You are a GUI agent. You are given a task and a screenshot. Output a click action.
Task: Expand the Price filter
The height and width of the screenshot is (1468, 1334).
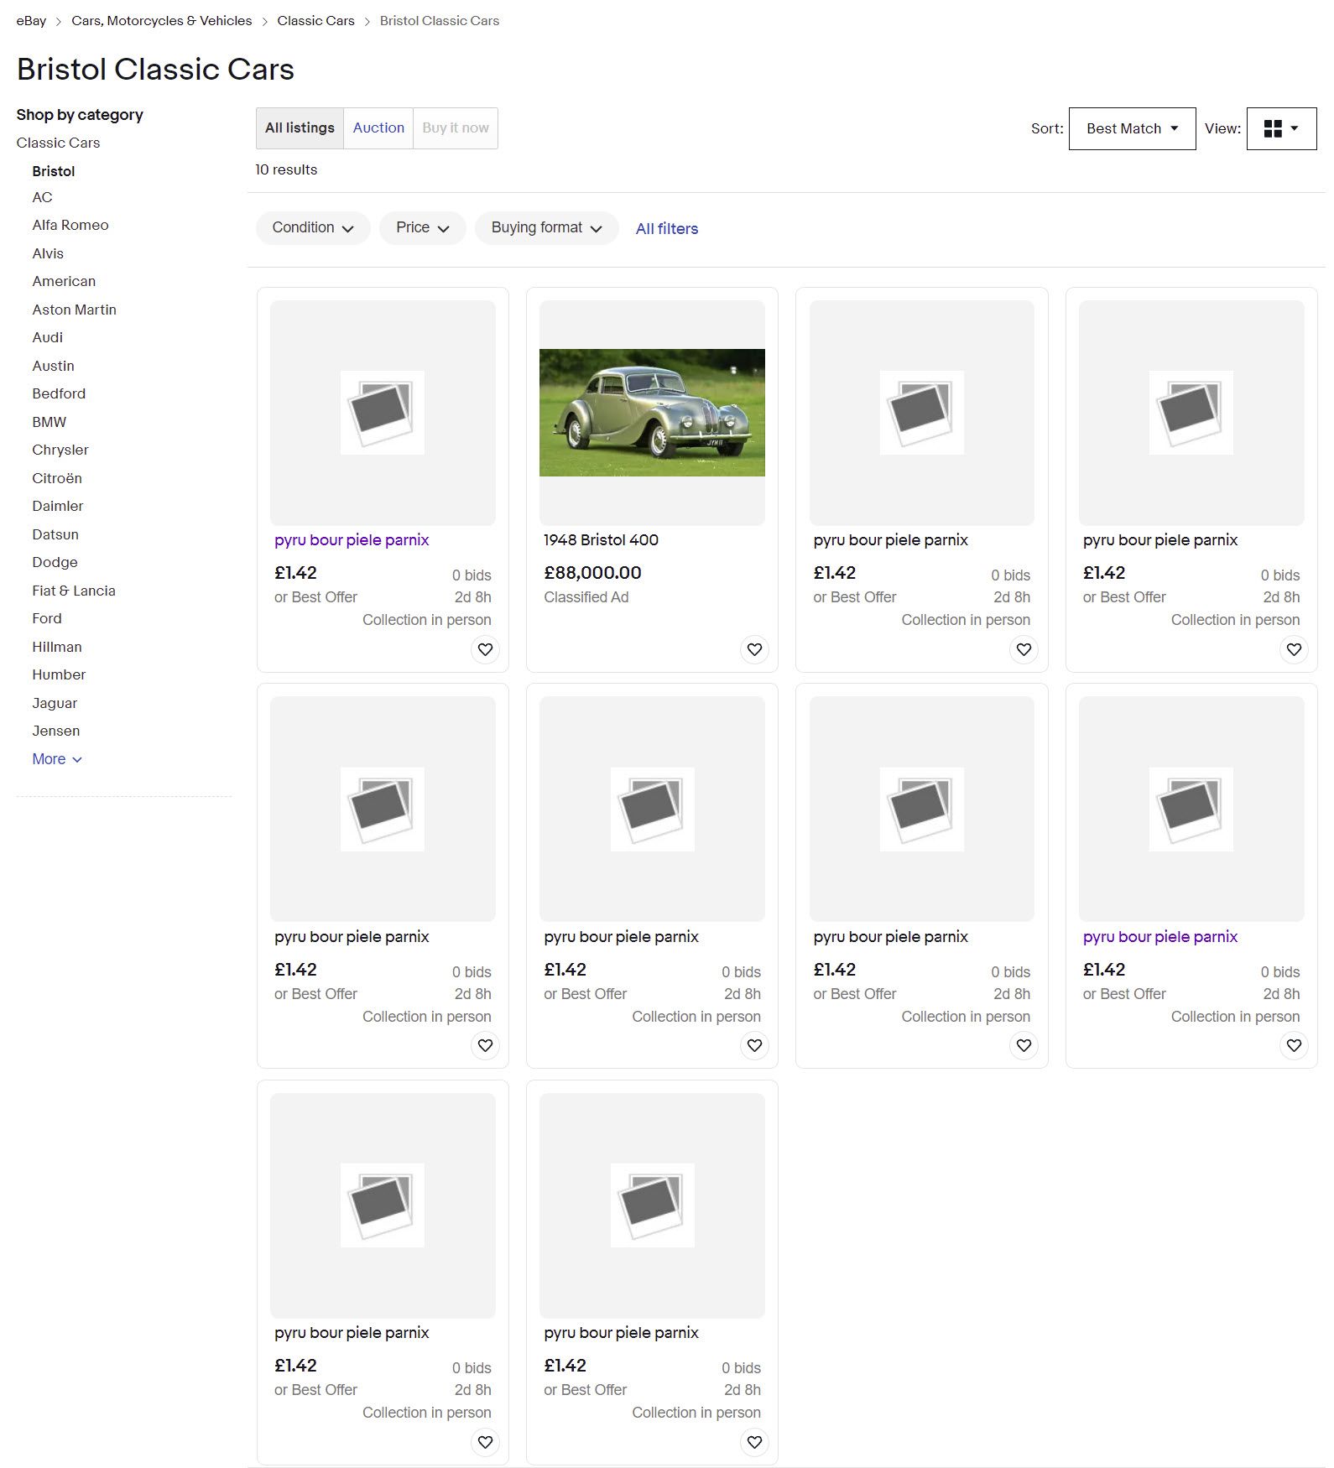[x=423, y=228]
